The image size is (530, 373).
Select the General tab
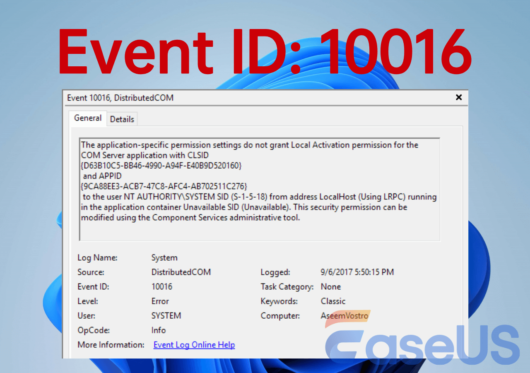coord(87,118)
